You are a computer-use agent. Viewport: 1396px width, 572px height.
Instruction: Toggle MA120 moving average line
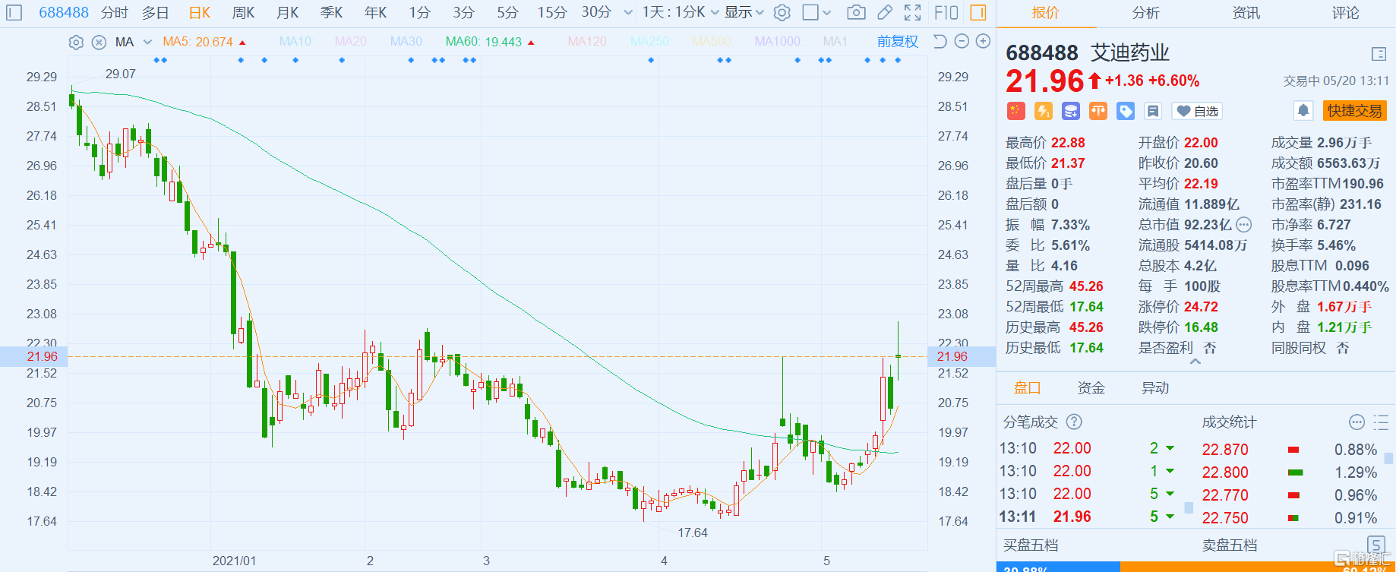click(589, 42)
